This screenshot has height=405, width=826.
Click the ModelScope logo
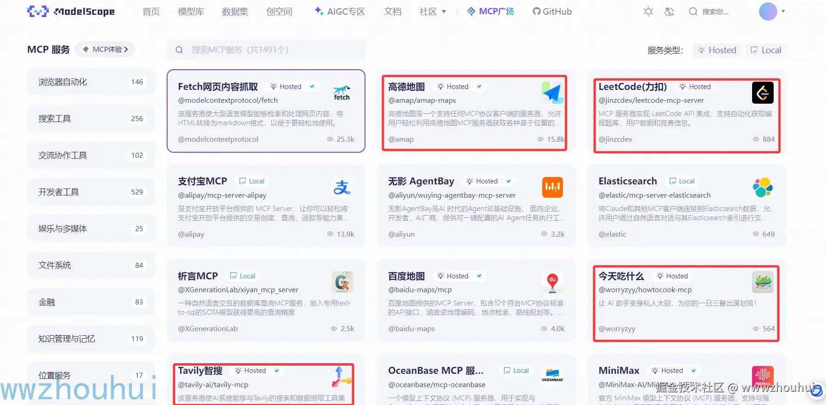point(71,11)
